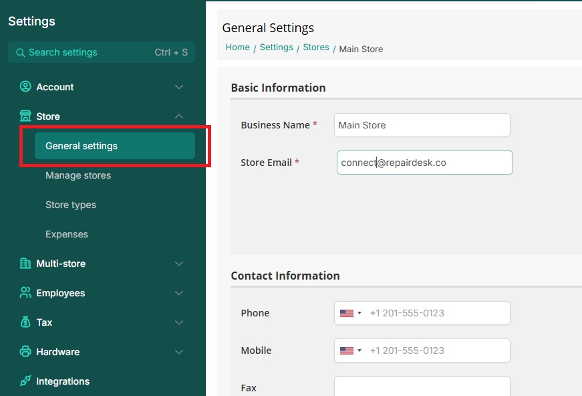Open Manage stores in the sidebar
The height and width of the screenshot is (396, 582).
click(x=78, y=175)
